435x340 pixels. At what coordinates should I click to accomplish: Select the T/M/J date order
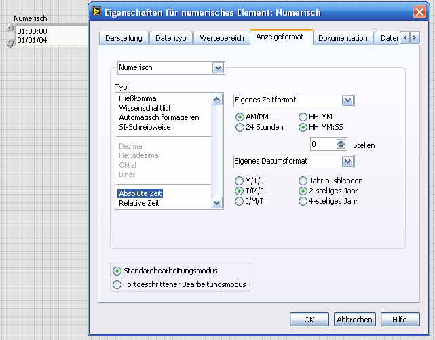(239, 191)
